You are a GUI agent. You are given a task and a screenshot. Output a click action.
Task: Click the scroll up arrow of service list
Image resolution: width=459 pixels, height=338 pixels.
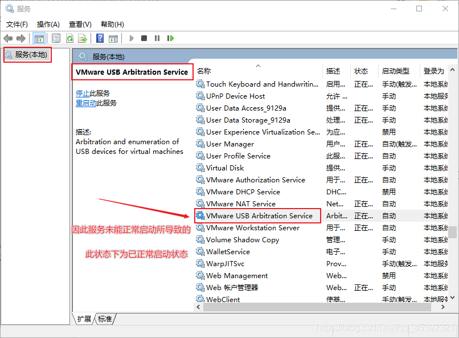[x=453, y=70]
